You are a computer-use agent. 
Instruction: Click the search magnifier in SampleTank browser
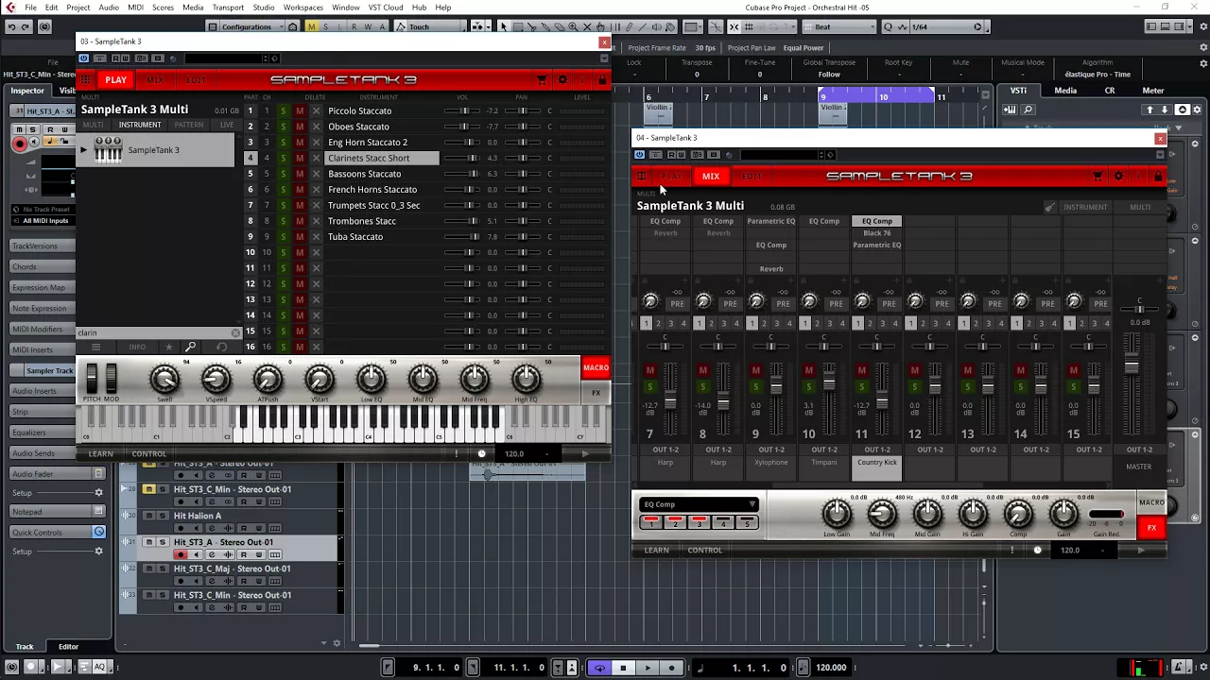pos(190,347)
